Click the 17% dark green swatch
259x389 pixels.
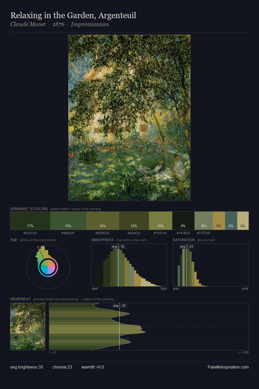30,221
